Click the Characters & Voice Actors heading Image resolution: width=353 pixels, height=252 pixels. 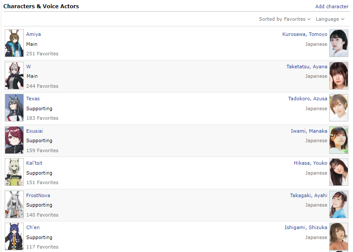(x=41, y=6)
